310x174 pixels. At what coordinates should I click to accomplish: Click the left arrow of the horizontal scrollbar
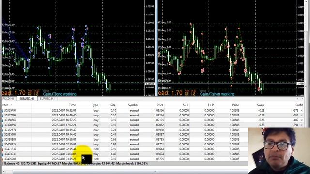(x=4, y=172)
